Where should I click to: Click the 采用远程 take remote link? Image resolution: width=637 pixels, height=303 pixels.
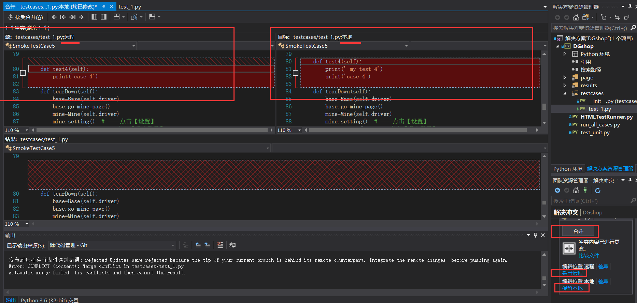(x=572, y=273)
